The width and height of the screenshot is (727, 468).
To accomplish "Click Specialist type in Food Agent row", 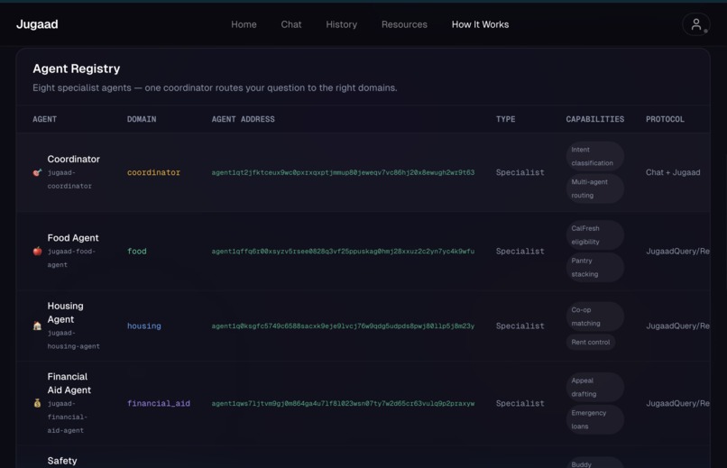I will point(520,252).
